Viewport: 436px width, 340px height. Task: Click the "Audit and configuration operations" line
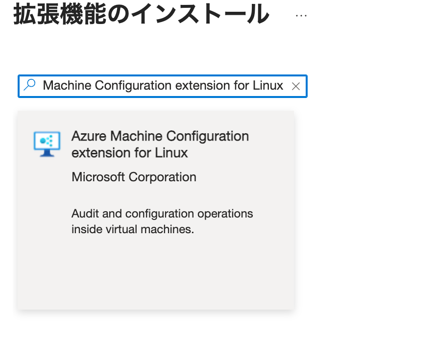(162, 214)
